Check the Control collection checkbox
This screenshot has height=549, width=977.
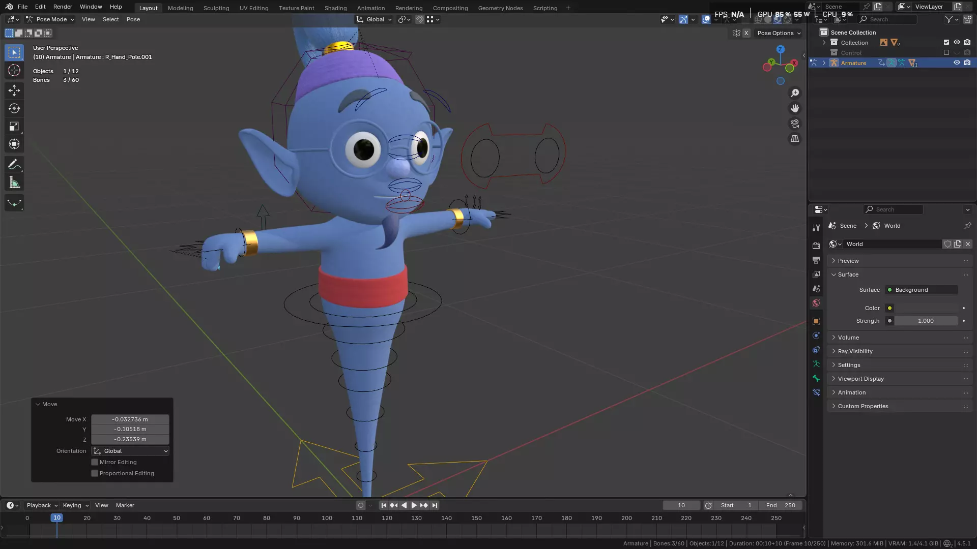pyautogui.click(x=946, y=53)
